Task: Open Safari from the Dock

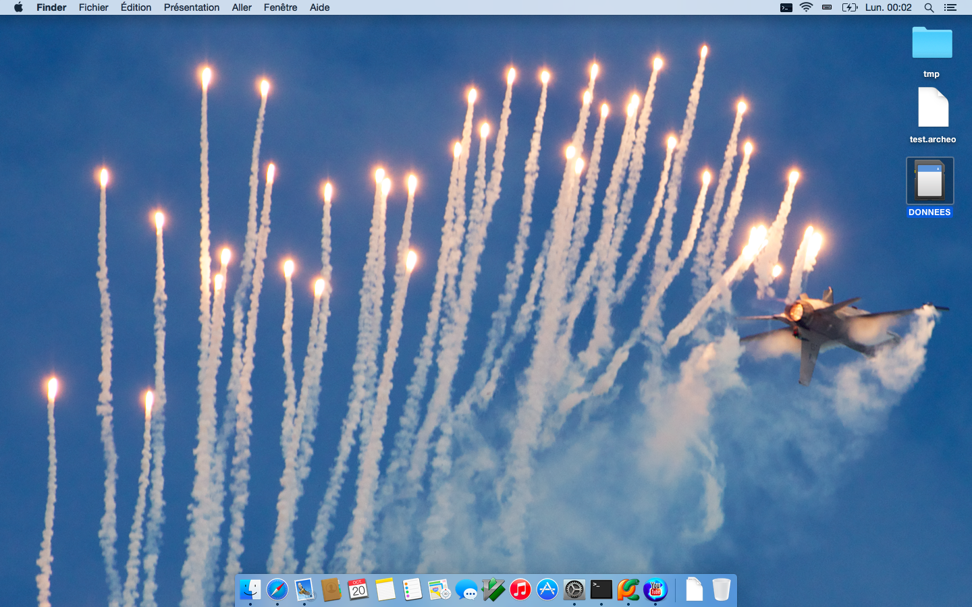Action: pos(277,589)
